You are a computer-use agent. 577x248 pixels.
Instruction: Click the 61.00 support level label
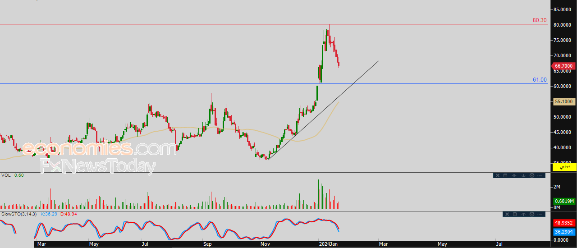click(540, 80)
